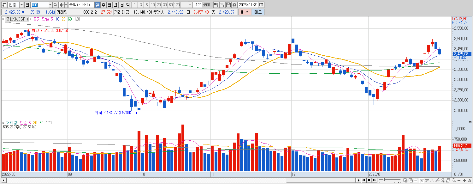Click the zigzag chart icon in bottom toolbar

432,181
